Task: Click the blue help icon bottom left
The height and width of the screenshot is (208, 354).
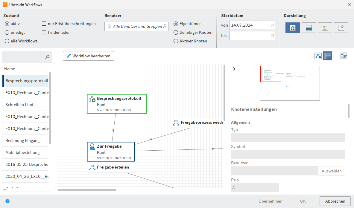Action: click(7, 201)
